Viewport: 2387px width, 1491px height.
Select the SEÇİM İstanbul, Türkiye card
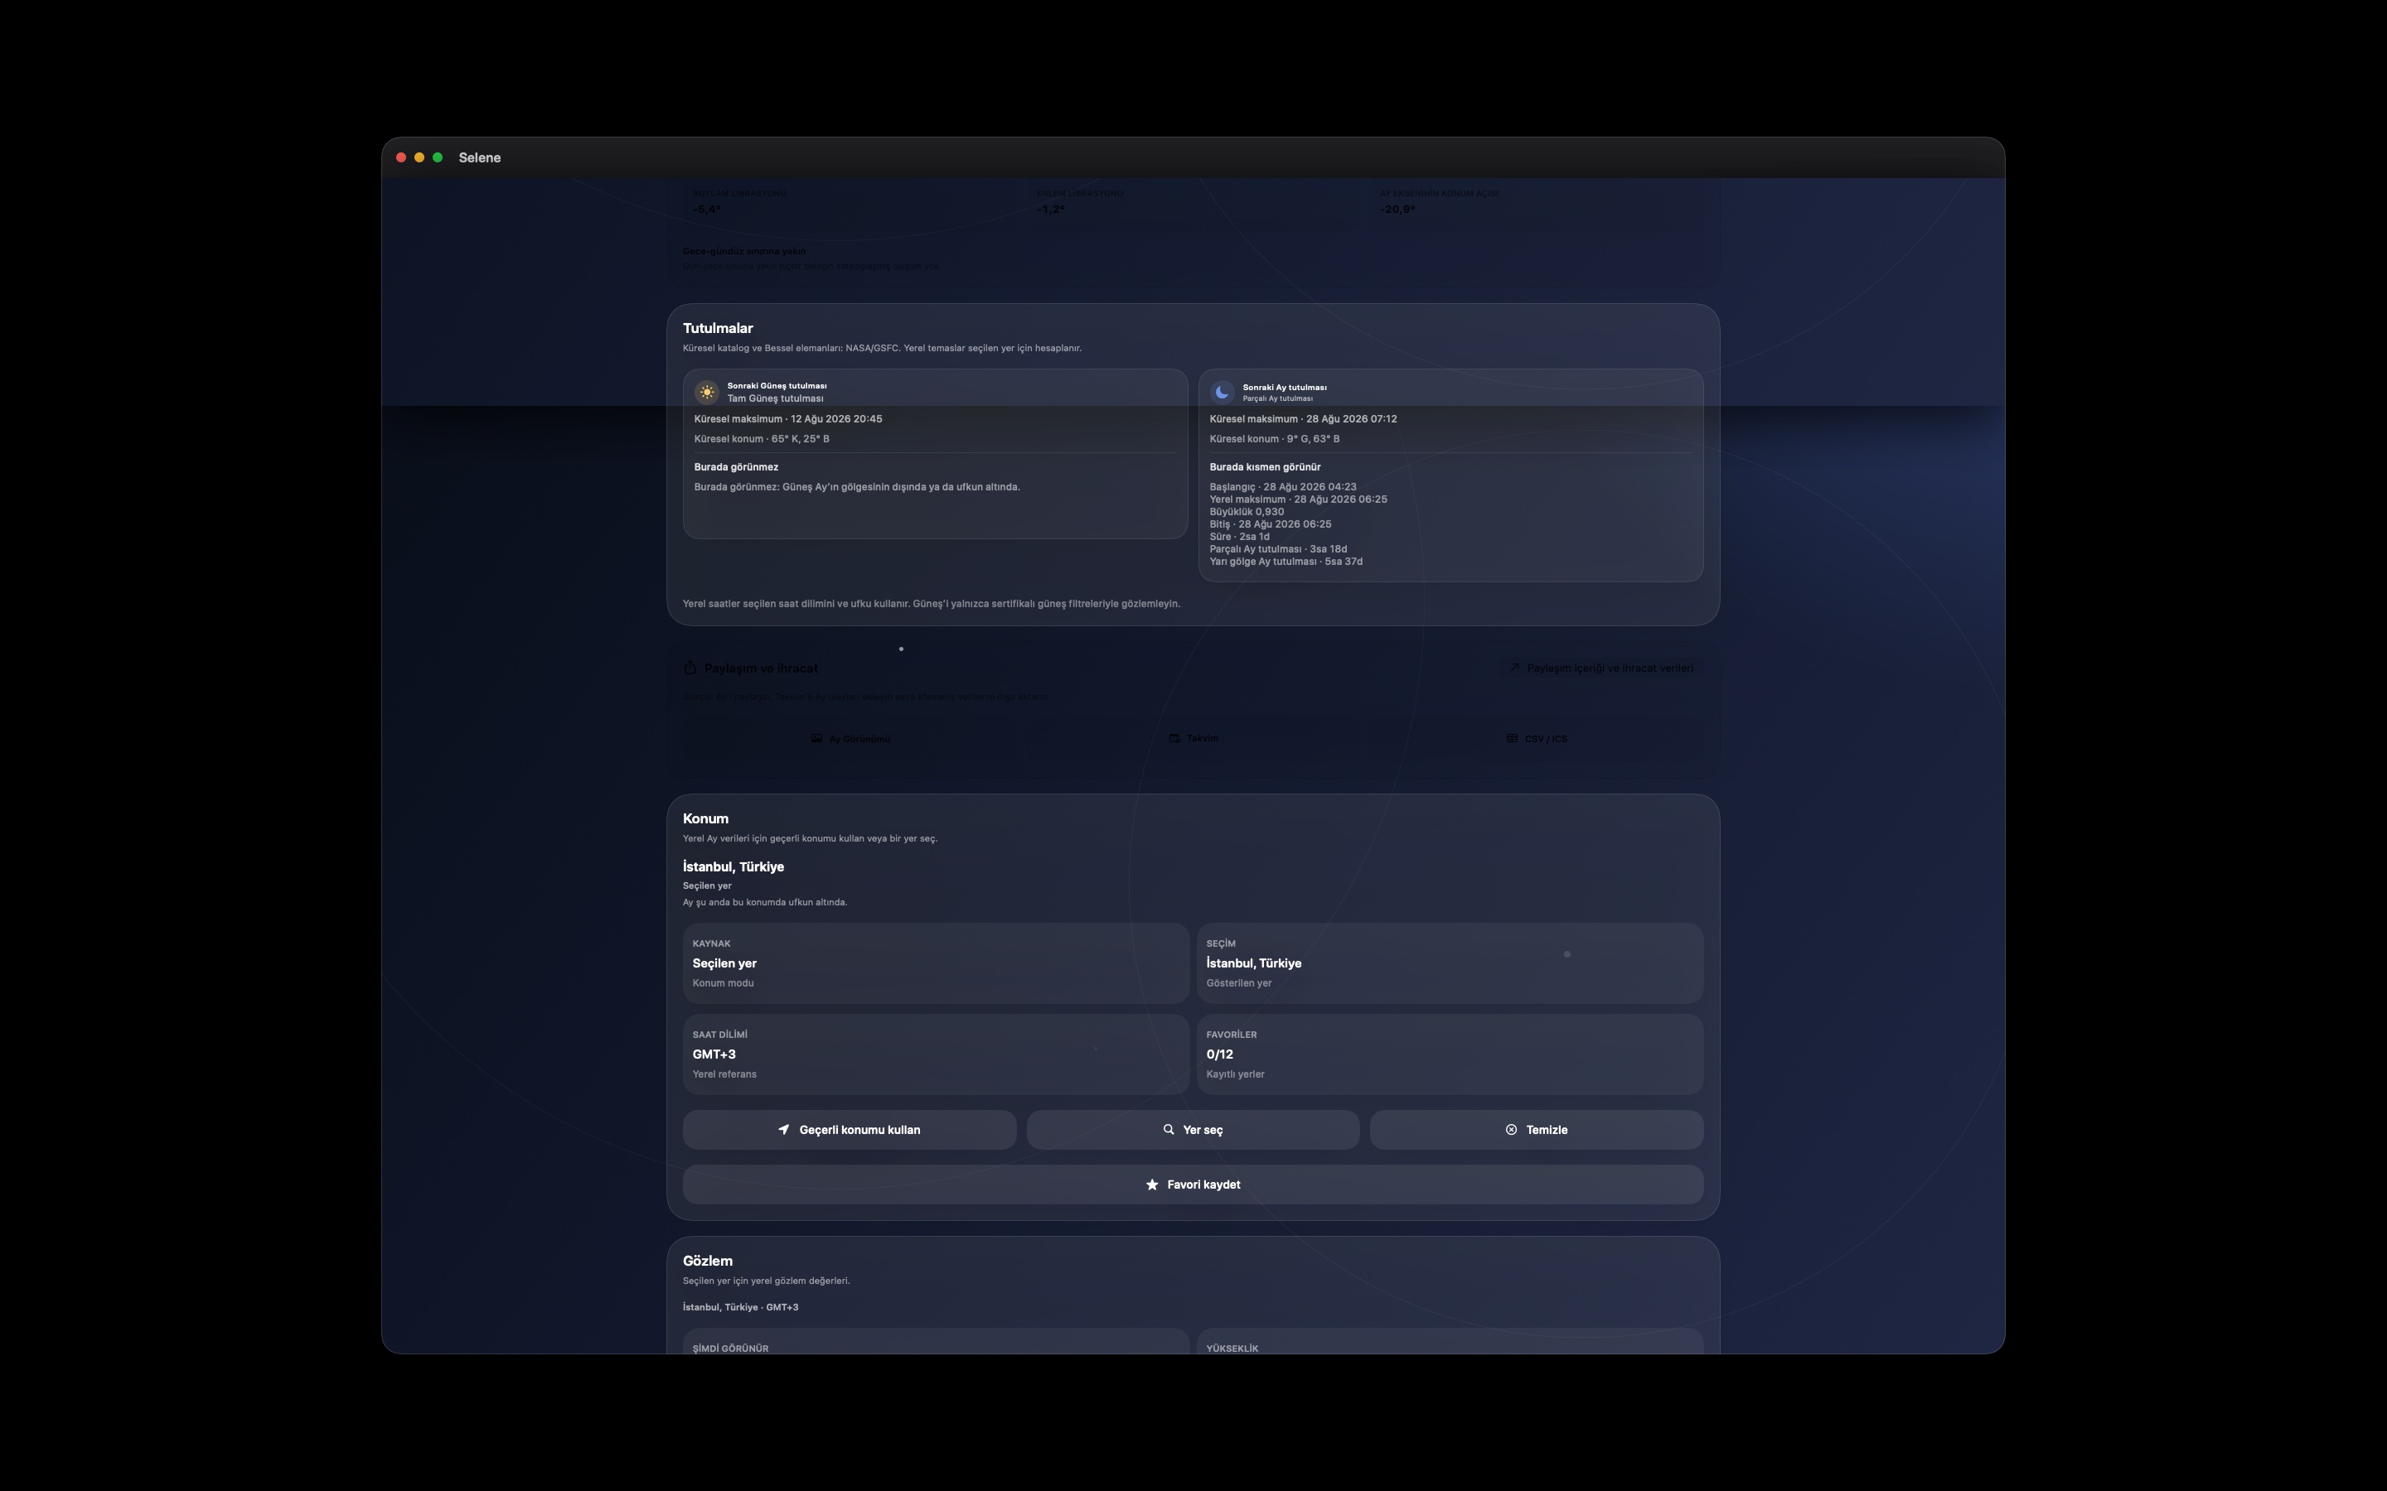click(x=1450, y=963)
